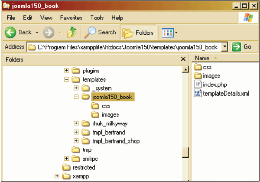This screenshot has height=182, width=260.
Task: Select restricted folder in tree
Action: [x=84, y=167]
